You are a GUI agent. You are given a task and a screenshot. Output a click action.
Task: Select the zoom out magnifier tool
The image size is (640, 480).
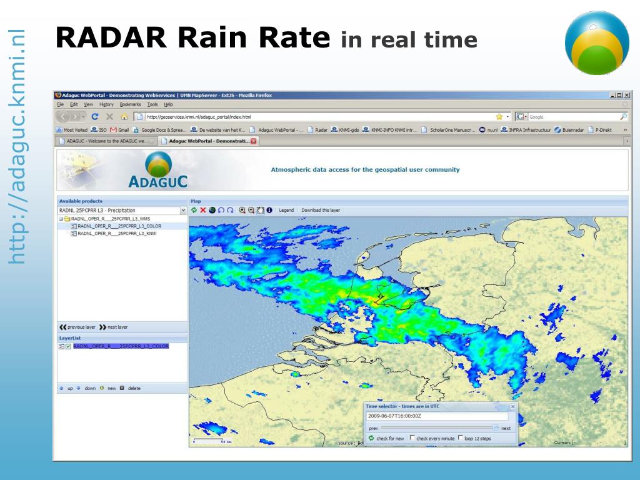[251, 210]
